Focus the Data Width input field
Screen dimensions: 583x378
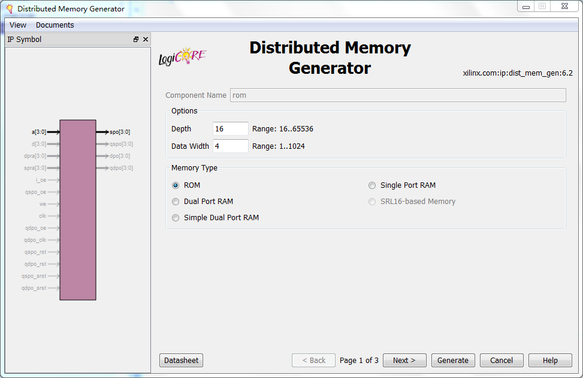point(231,146)
